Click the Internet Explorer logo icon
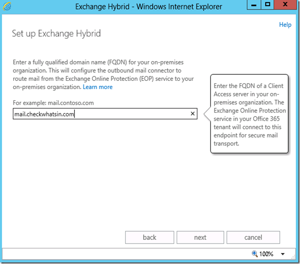The height and width of the screenshot is (264, 300). click(7, 6)
